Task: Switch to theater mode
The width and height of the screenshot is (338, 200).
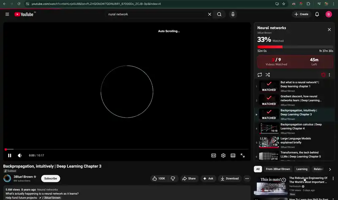Action: [x=233, y=155]
